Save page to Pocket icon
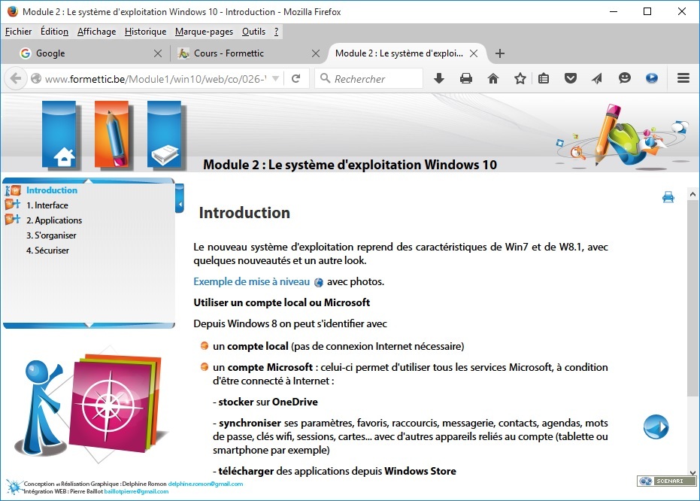 pos(570,78)
